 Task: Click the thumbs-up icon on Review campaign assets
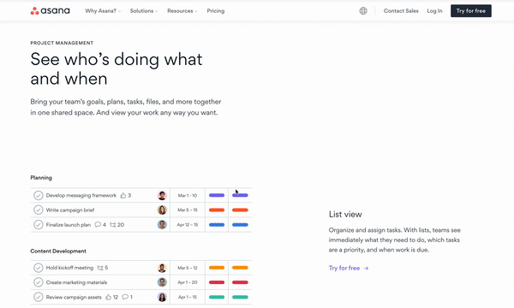[109, 297]
